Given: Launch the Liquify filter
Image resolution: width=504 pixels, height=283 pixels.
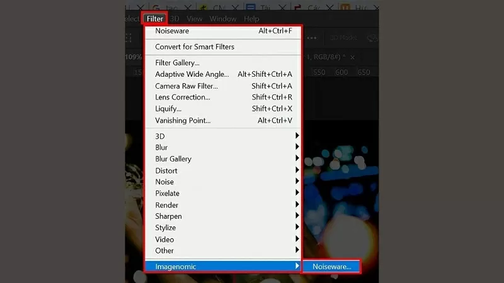Looking at the screenshot, I should coord(168,109).
